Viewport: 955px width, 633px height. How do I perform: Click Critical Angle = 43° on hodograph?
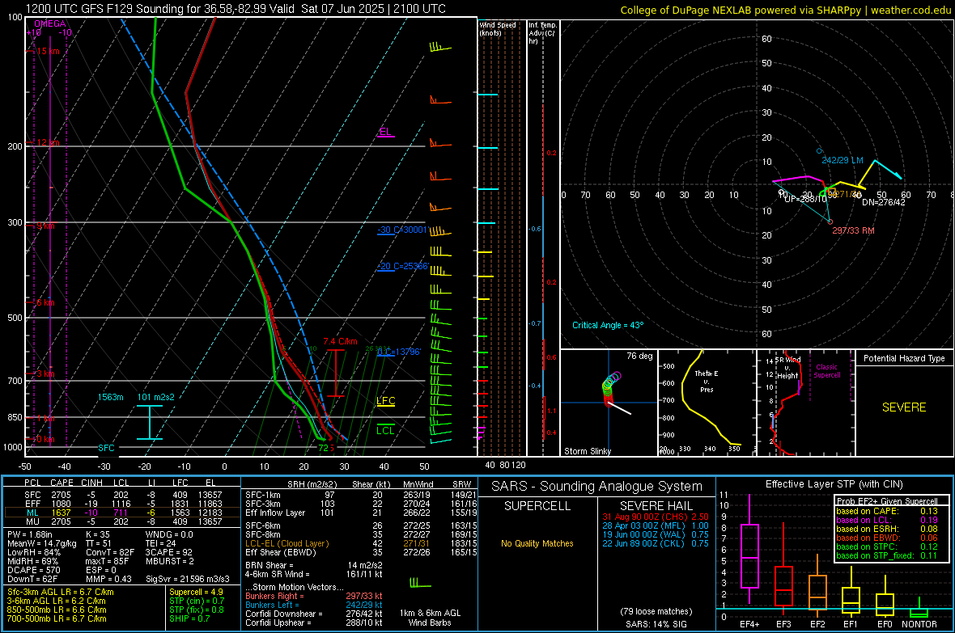[607, 325]
